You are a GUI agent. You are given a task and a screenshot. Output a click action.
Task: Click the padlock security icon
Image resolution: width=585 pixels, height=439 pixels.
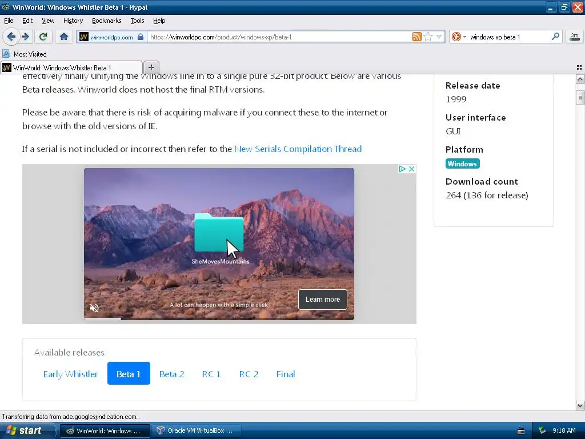141,37
